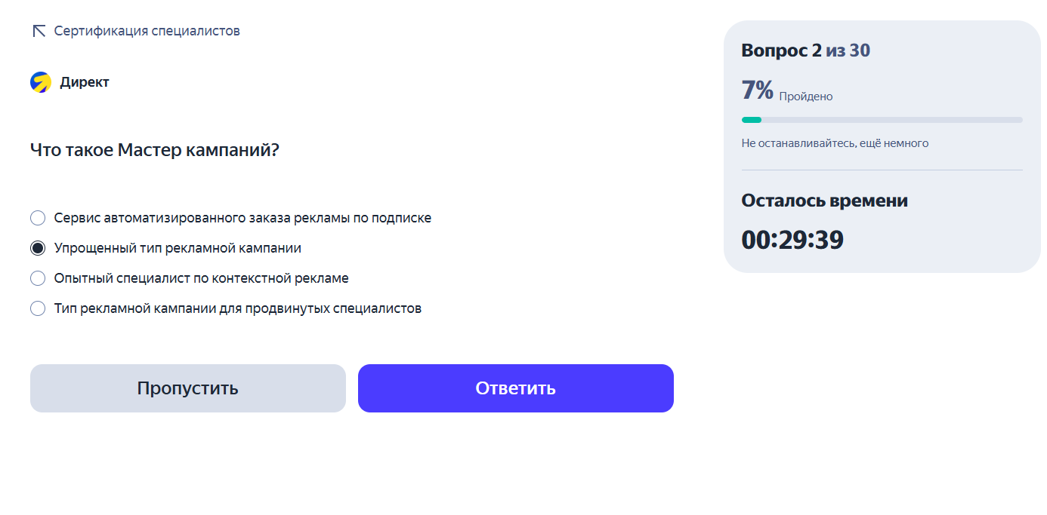This screenshot has width=1047, height=515.
Task: Select the Упрощенный тип рекламной кампании radio button
Action: (x=38, y=248)
